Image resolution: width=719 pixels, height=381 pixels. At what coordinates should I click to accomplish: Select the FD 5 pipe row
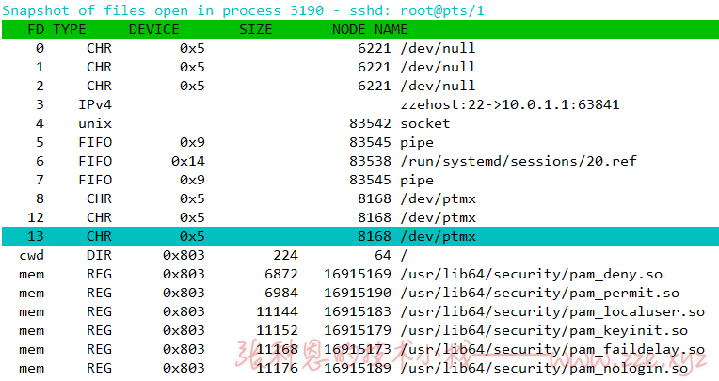[x=359, y=142]
